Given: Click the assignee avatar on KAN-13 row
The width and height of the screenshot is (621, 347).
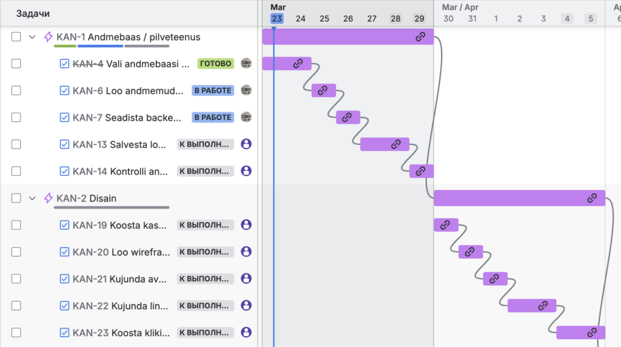Looking at the screenshot, I should pyautogui.click(x=246, y=144).
